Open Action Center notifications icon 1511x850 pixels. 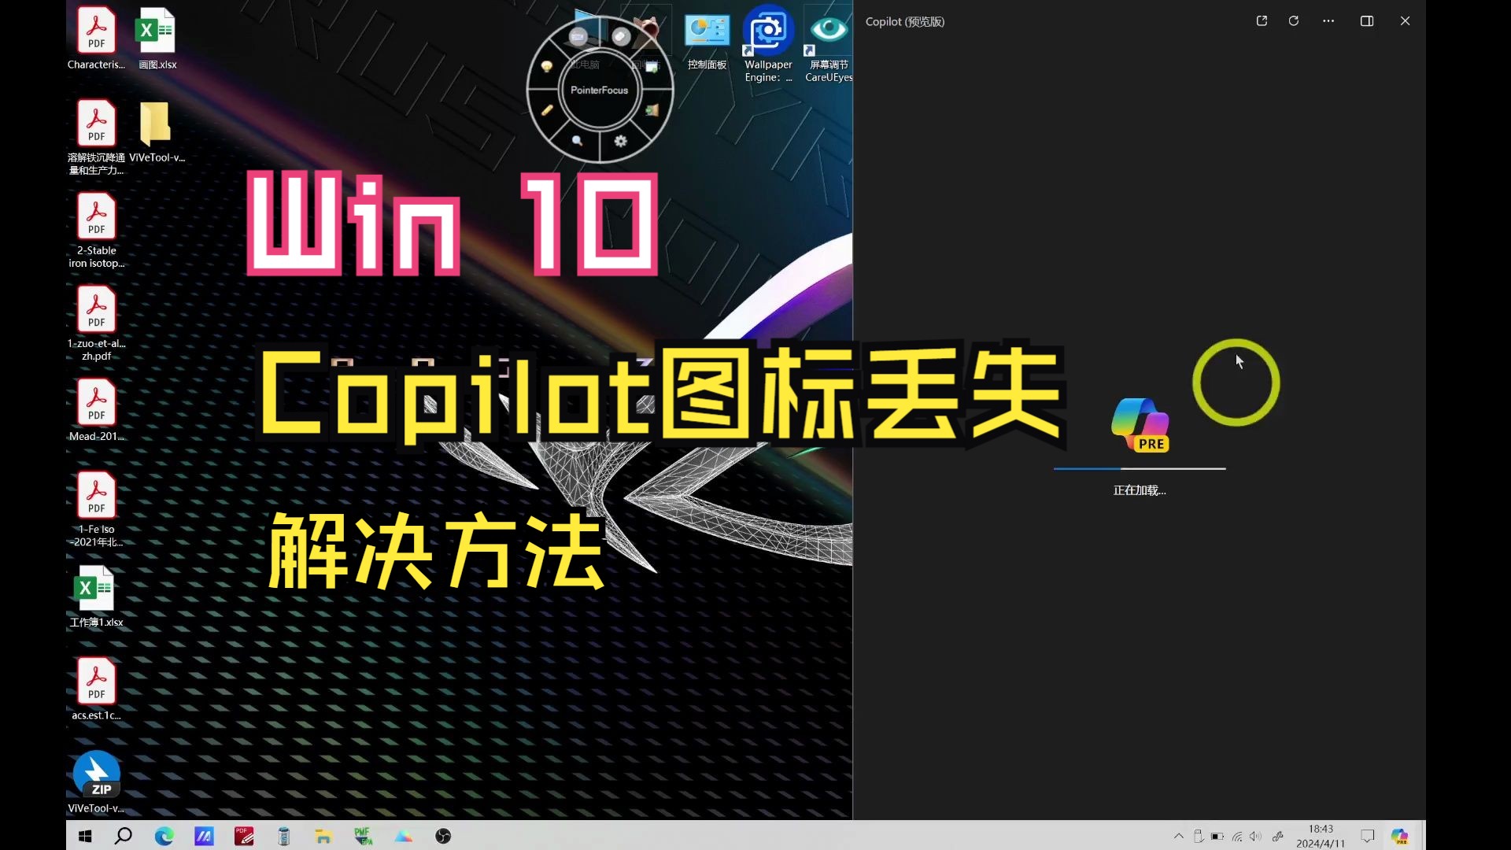1368,836
